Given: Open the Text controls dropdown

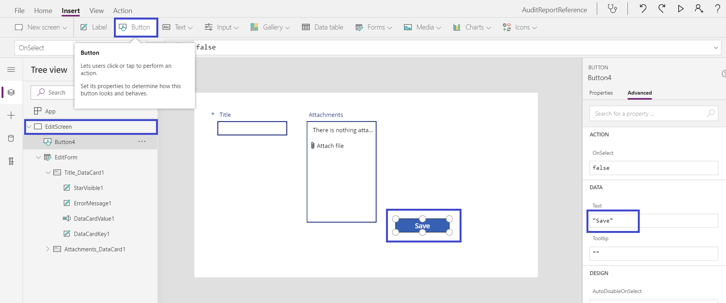Looking at the screenshot, I should coord(177,27).
